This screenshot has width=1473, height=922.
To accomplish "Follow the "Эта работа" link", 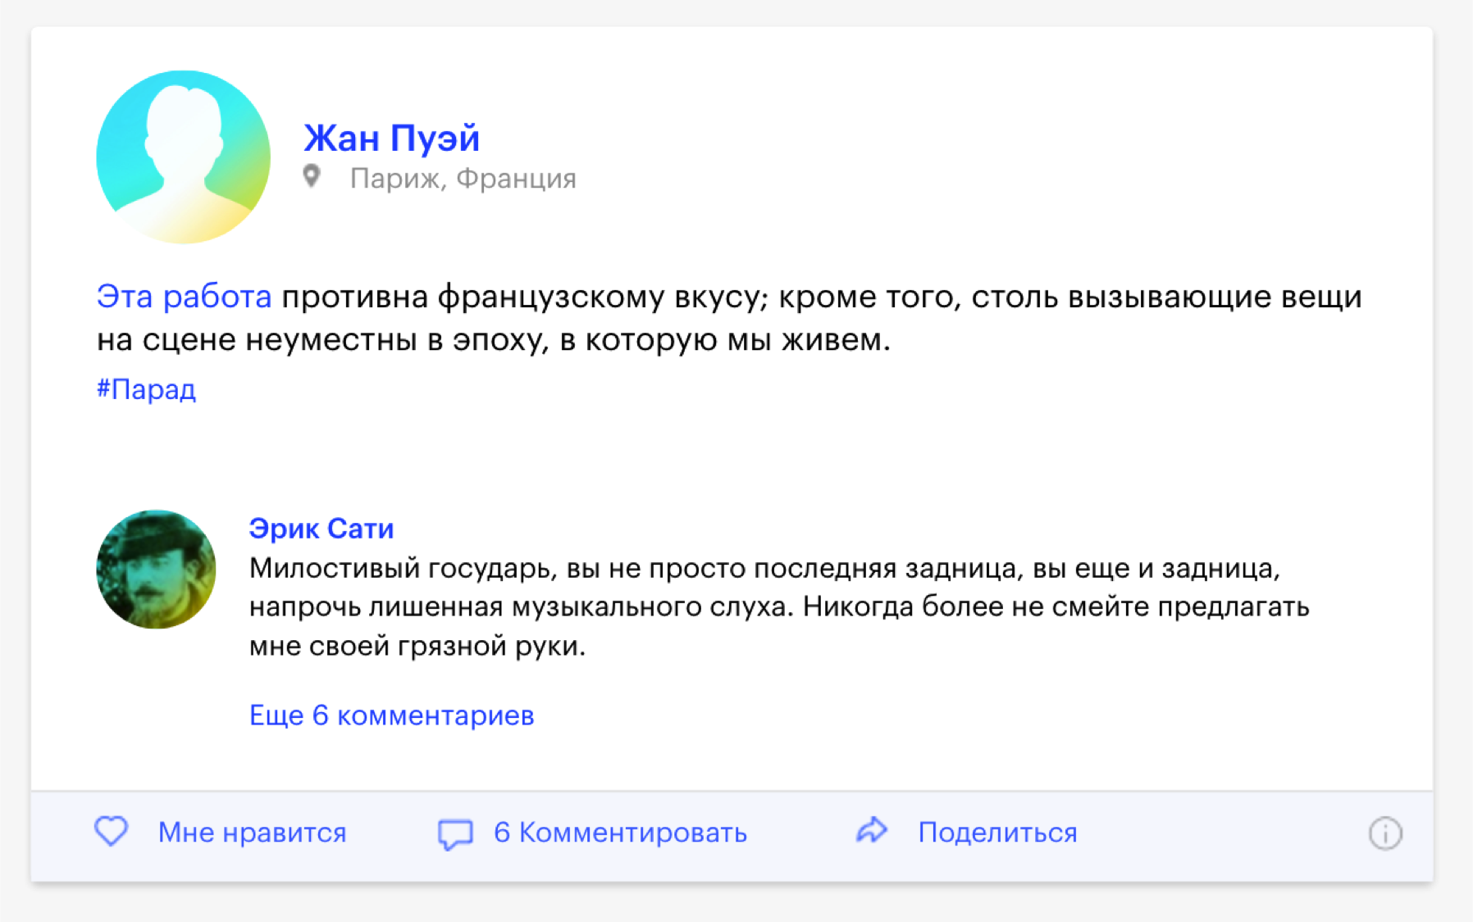I will coord(184,297).
